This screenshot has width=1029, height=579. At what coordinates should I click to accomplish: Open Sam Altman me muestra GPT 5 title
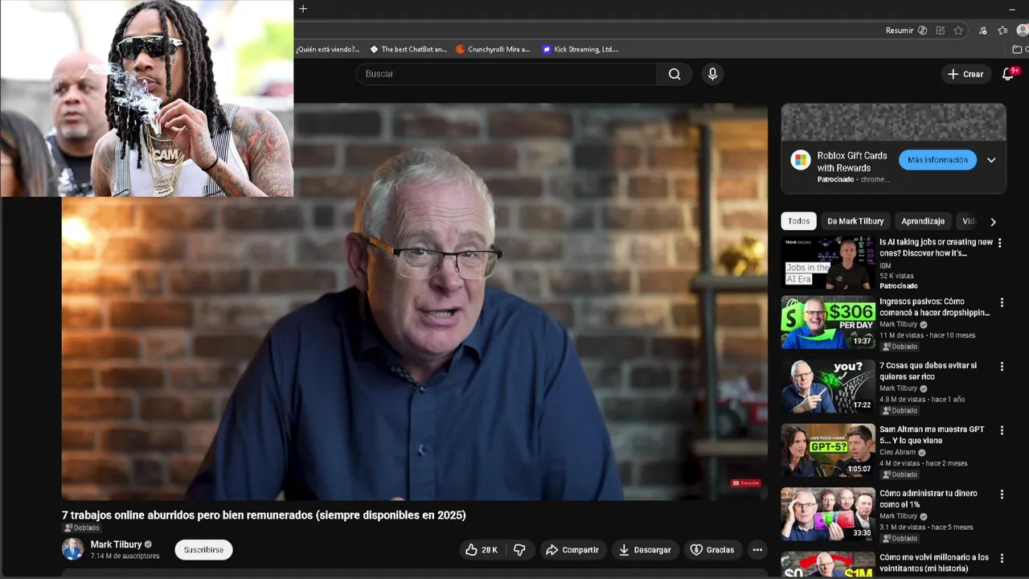click(x=932, y=435)
